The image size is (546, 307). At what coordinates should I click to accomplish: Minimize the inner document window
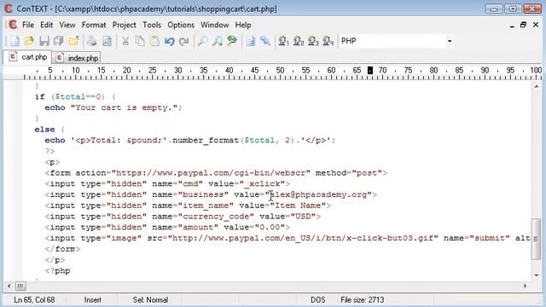512,25
